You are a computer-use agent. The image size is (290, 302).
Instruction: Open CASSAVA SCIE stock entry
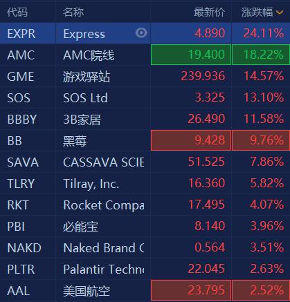[145, 162]
